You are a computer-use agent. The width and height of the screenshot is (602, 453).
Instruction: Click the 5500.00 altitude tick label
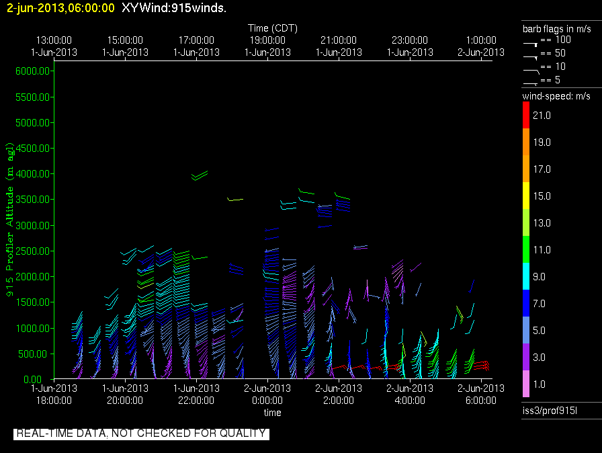coord(33,97)
